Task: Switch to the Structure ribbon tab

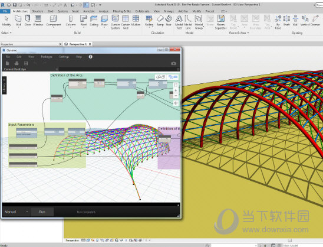Action: pyautogui.click(x=38, y=11)
